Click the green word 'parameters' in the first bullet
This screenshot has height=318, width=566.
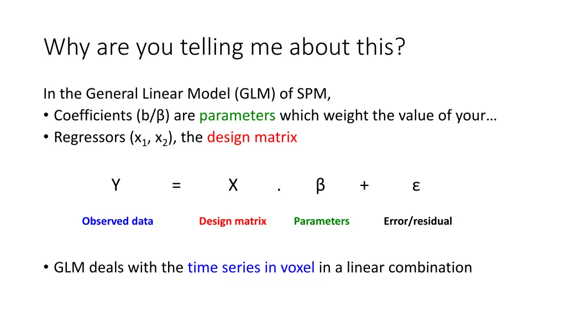237,116
